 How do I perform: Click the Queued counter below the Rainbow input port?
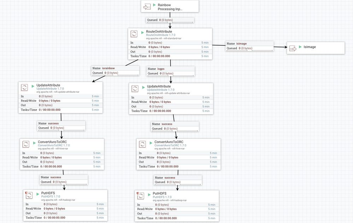coord(169,20)
